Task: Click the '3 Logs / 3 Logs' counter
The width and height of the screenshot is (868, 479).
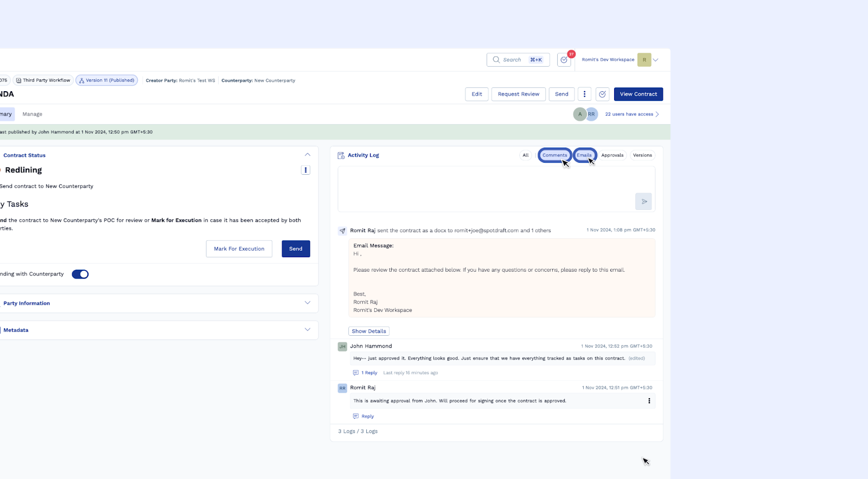Action: pyautogui.click(x=358, y=431)
